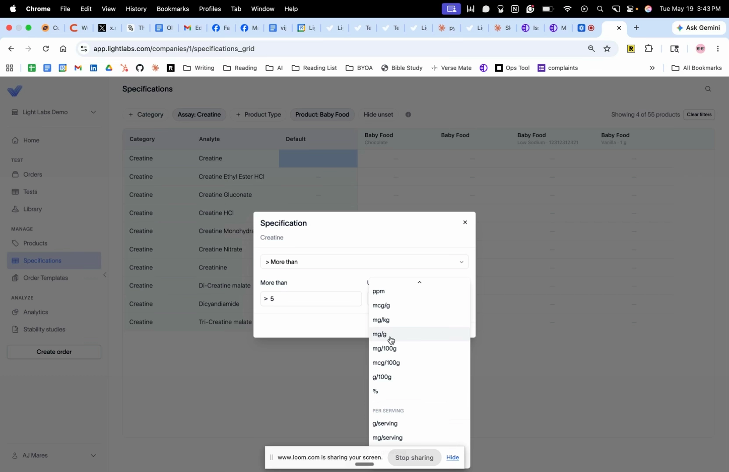Open Analytics from the sidebar
The height and width of the screenshot is (472, 729).
[x=36, y=312]
